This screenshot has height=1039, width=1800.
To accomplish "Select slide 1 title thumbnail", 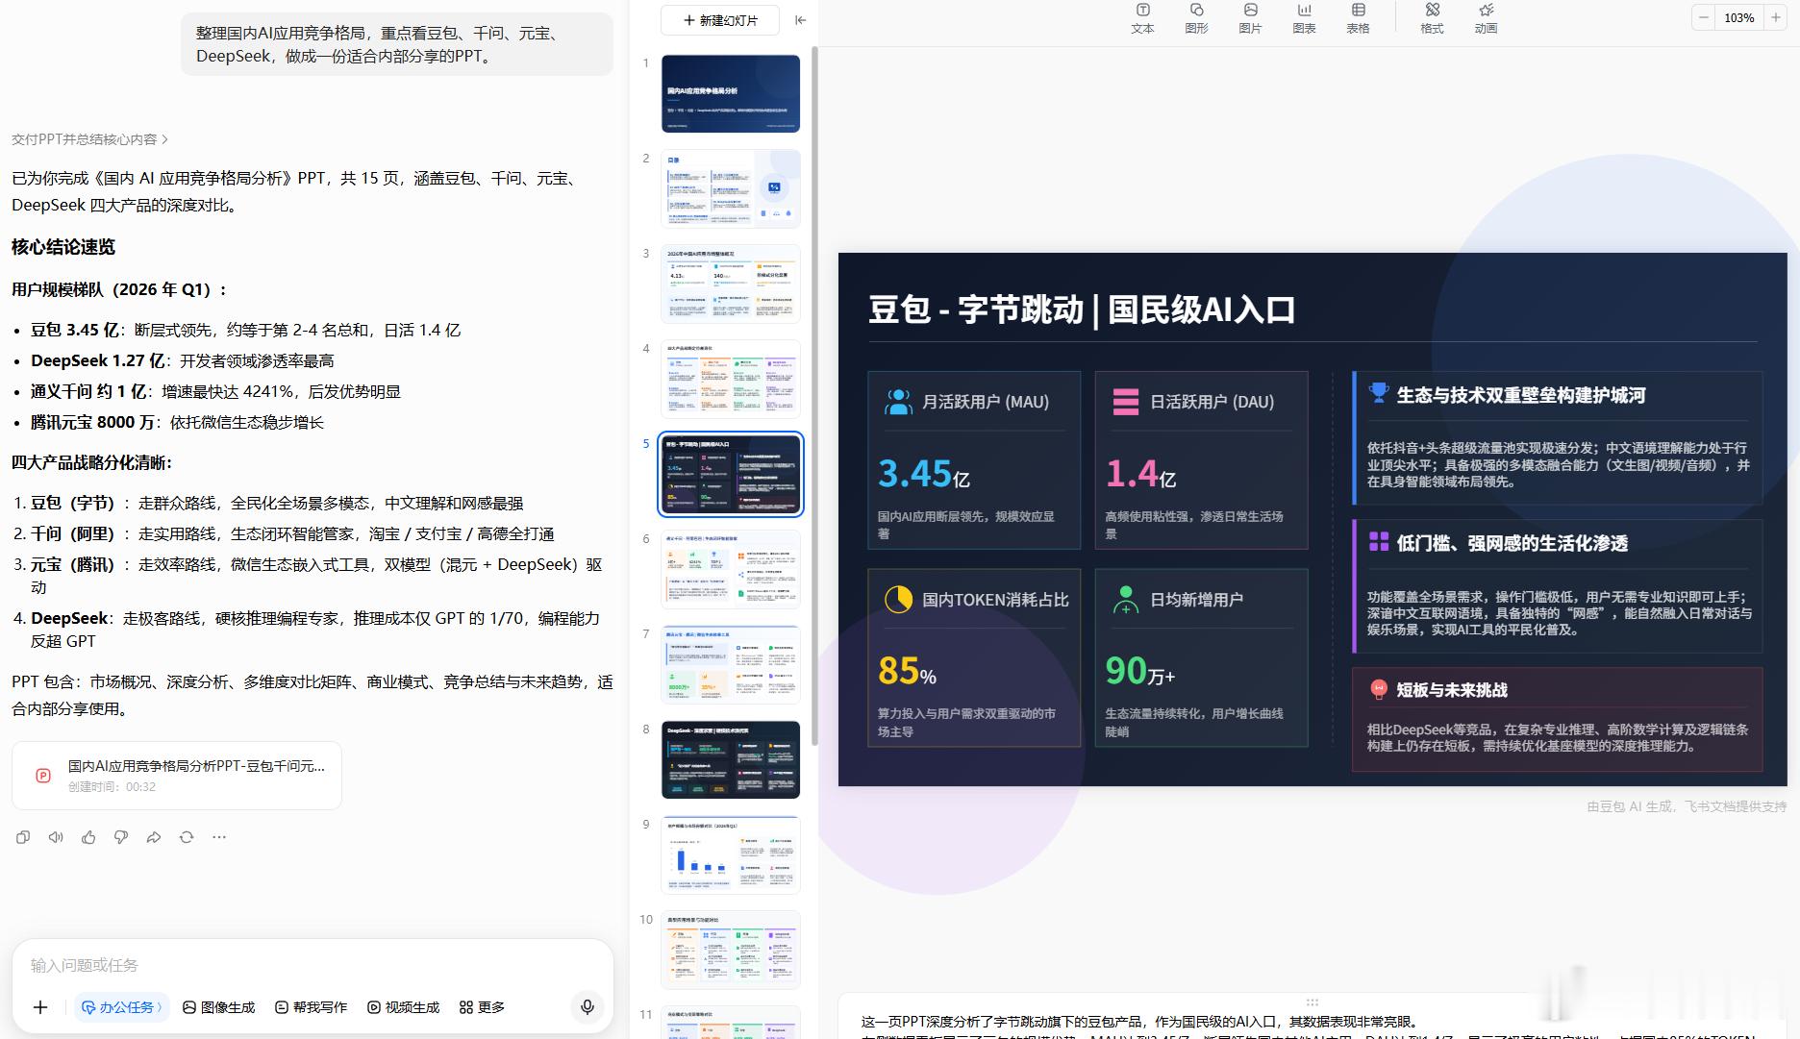I will coord(731,93).
